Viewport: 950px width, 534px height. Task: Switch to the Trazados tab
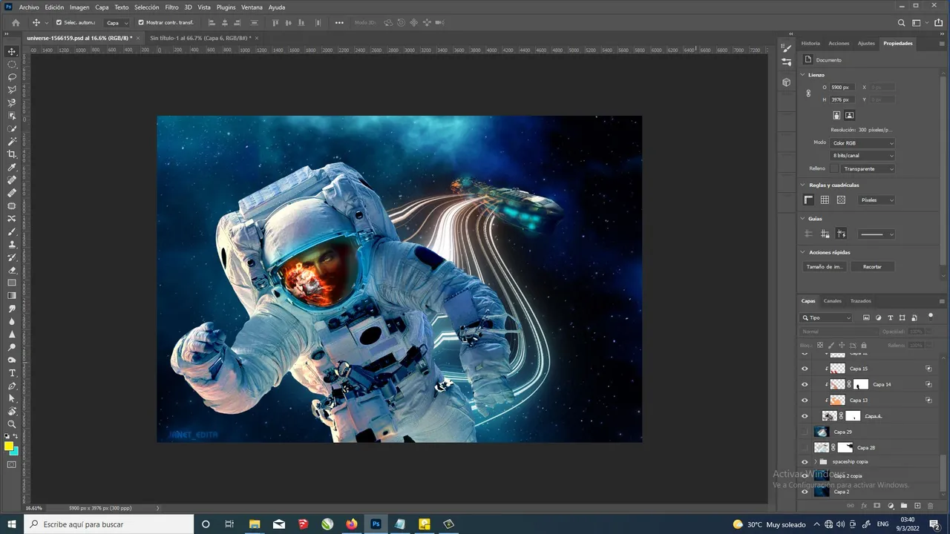[861, 301]
